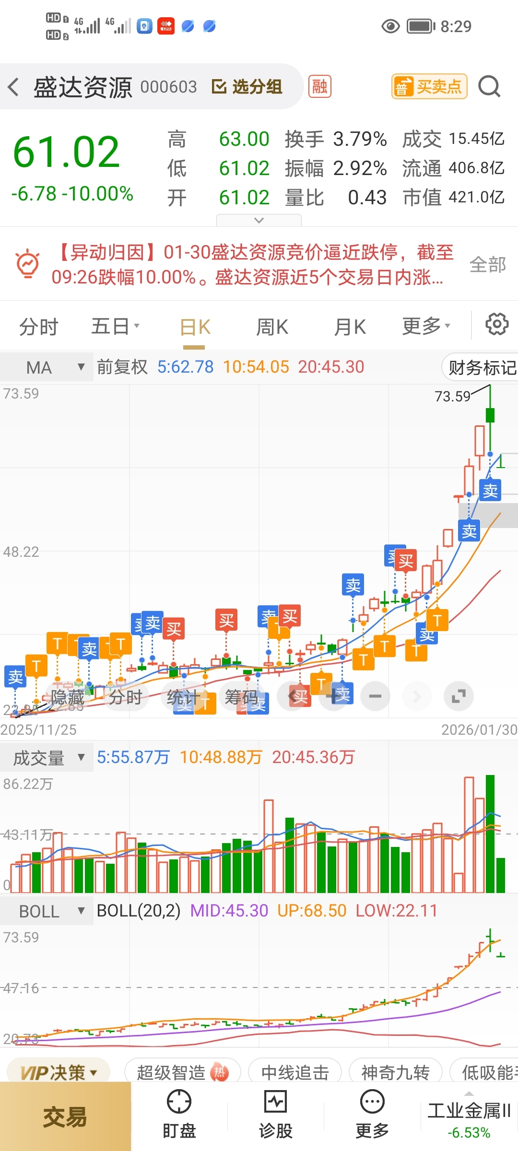Open the 诊股 stock diagnosis icon
The width and height of the screenshot is (518, 1151).
276,1115
